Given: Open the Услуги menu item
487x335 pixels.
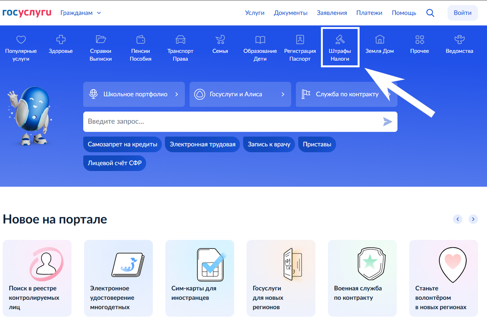Looking at the screenshot, I should (255, 13).
